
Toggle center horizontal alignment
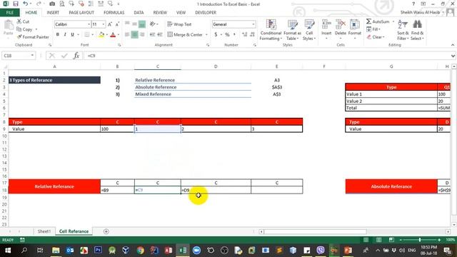tap(135, 35)
